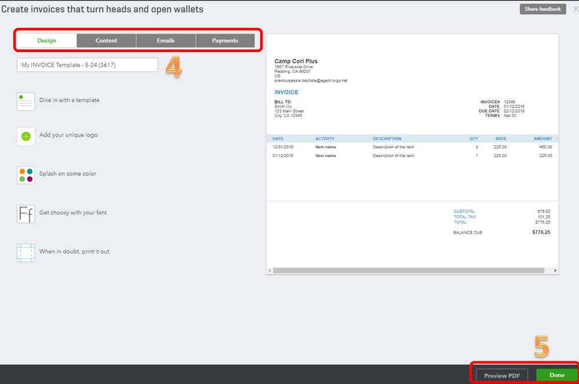
Task: Click Preview PDF button
Action: [x=502, y=375]
